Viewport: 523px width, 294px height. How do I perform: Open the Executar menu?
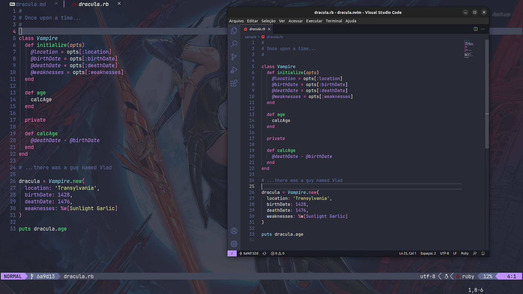coord(314,21)
